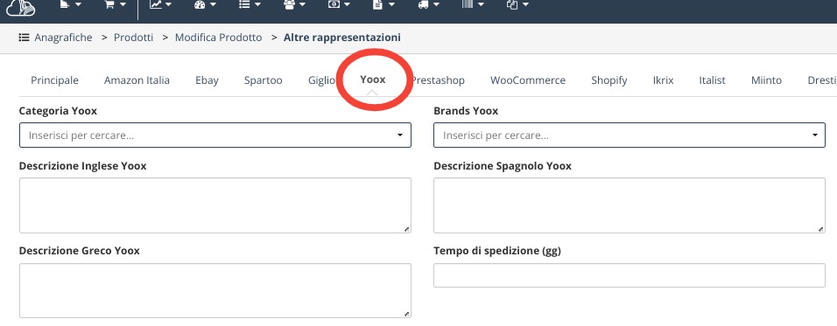Image resolution: width=837 pixels, height=326 pixels.
Task: Open the Miinto tab
Action: 766,80
